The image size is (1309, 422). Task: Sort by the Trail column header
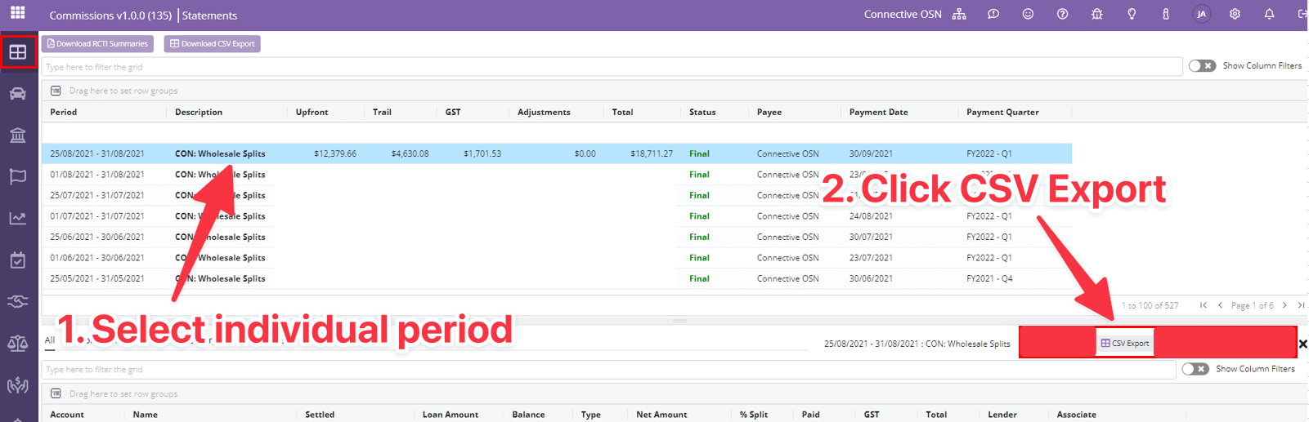382,112
